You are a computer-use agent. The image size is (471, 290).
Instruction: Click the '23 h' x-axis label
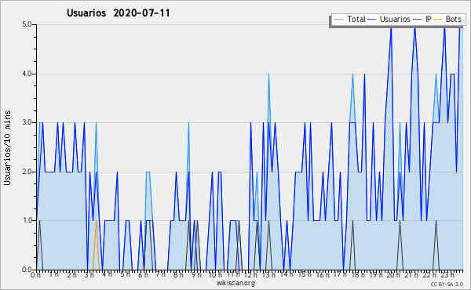click(x=447, y=275)
